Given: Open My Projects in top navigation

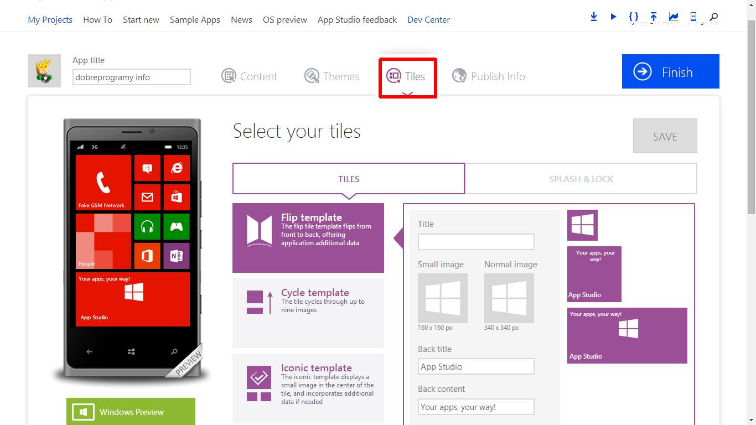Looking at the screenshot, I should 50,19.
